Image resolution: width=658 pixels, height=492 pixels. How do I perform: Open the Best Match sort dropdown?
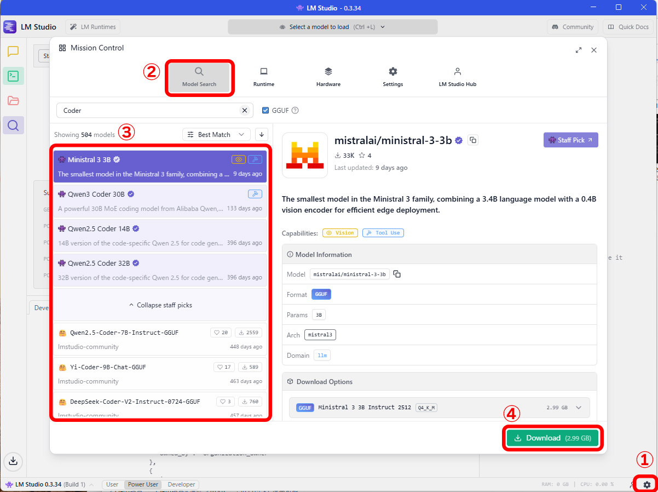coord(216,135)
